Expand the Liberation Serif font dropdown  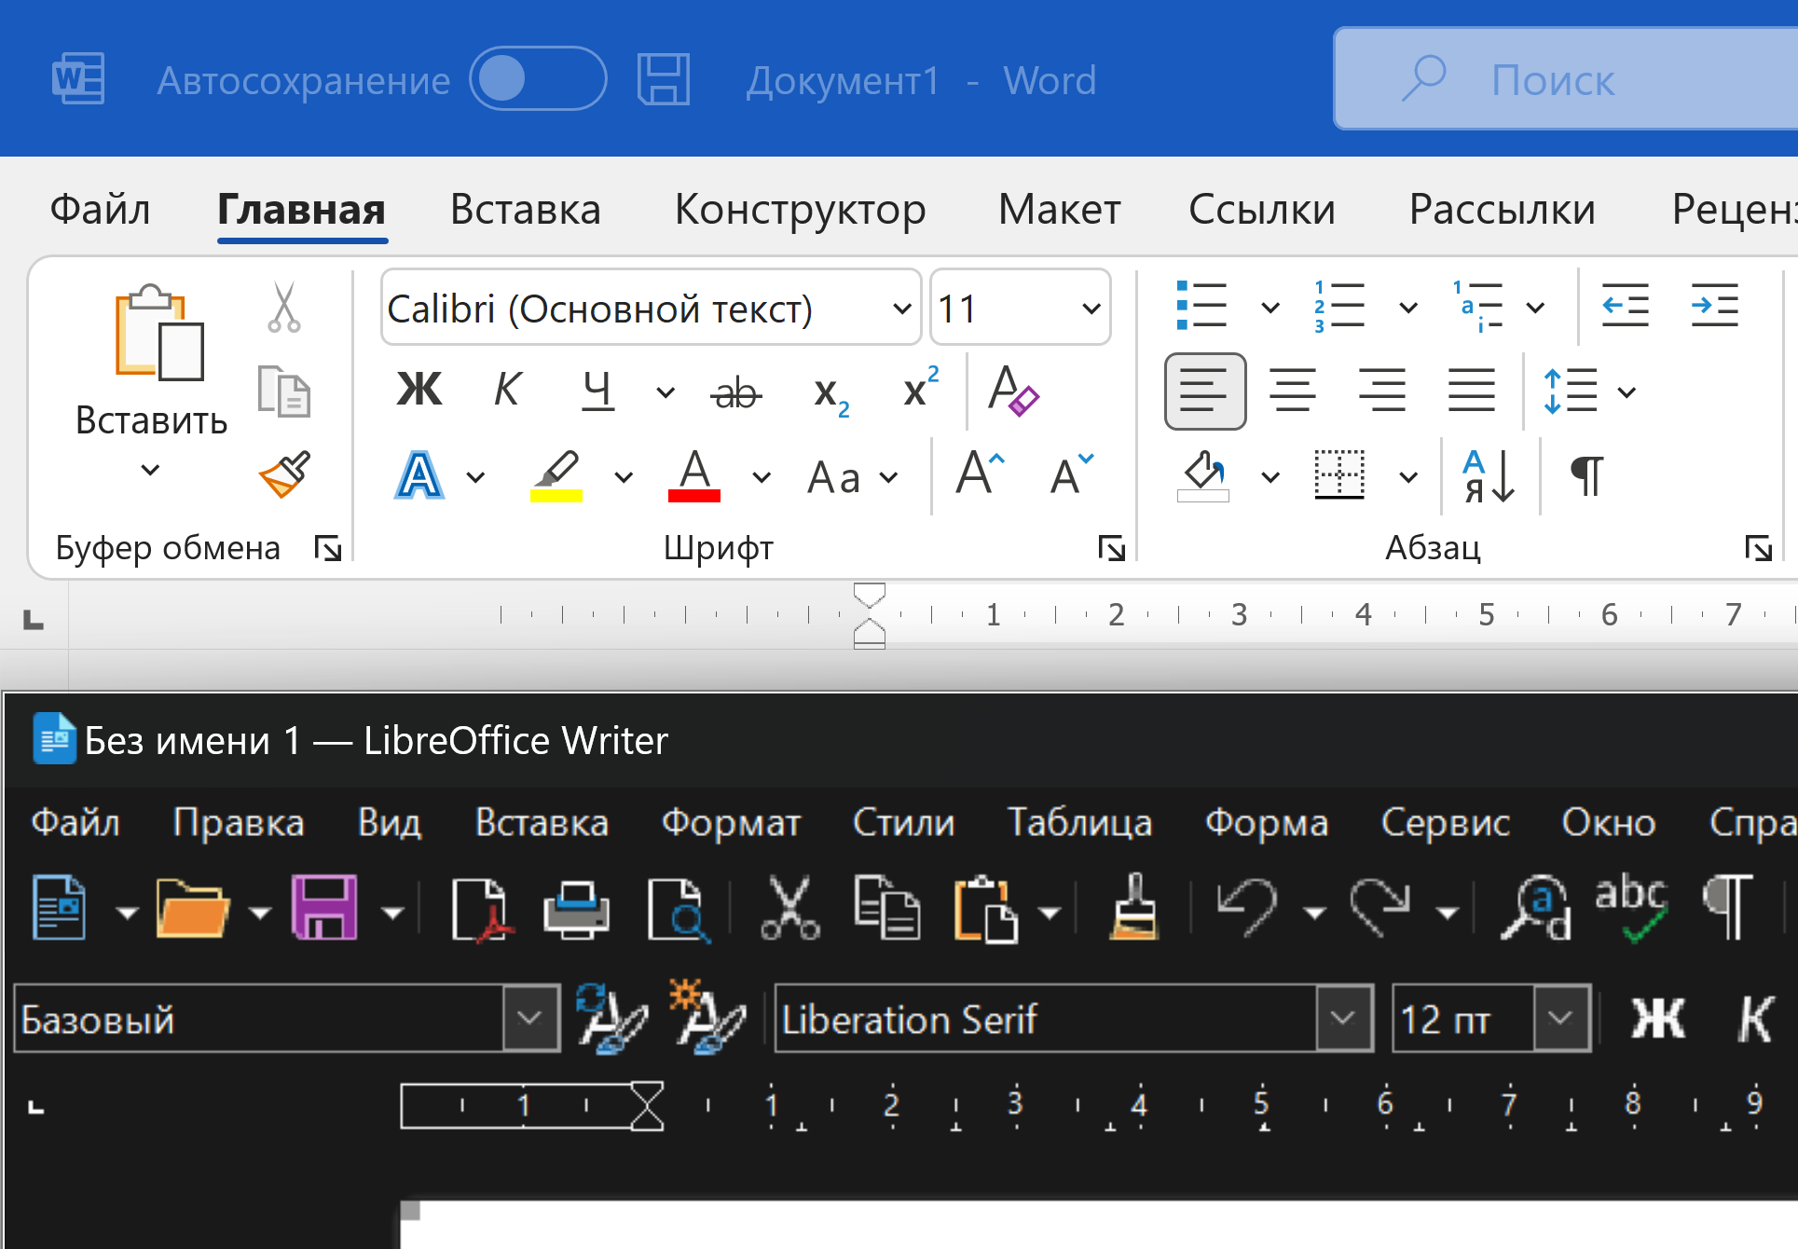1343,1018
